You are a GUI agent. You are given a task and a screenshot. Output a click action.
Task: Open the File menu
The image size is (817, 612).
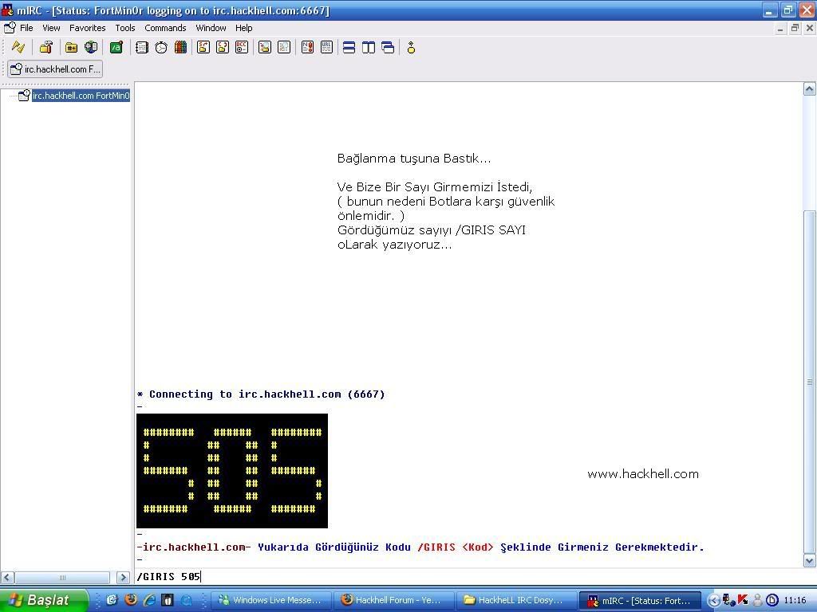pyautogui.click(x=26, y=28)
